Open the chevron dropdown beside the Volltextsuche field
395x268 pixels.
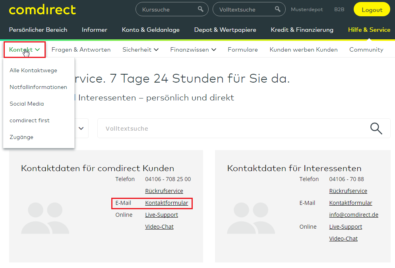click(81, 128)
